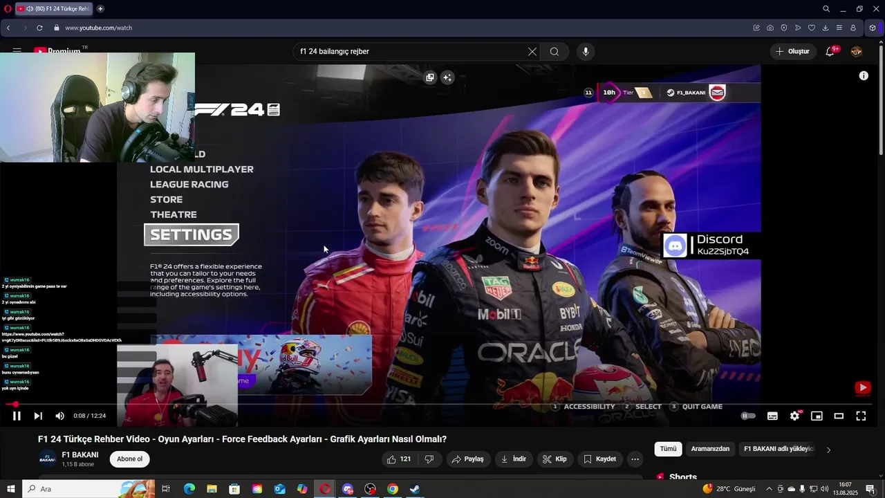Select the F1 BAKANI adlı yükleyici chip
The image size is (885, 498).
[x=779, y=449]
